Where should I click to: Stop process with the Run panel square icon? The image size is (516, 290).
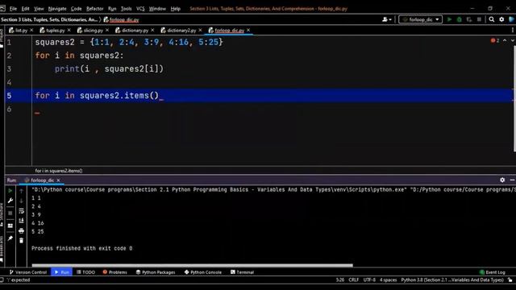(x=10, y=213)
